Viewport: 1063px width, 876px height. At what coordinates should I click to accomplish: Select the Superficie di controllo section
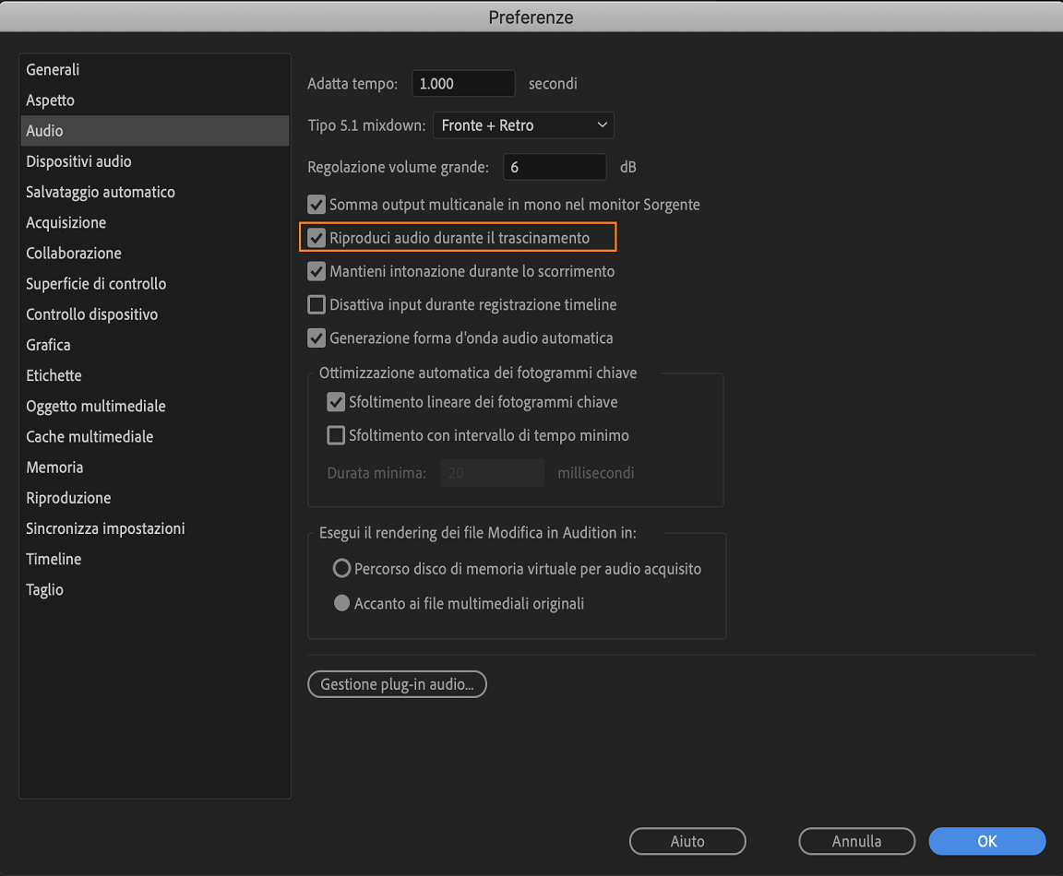click(x=96, y=283)
